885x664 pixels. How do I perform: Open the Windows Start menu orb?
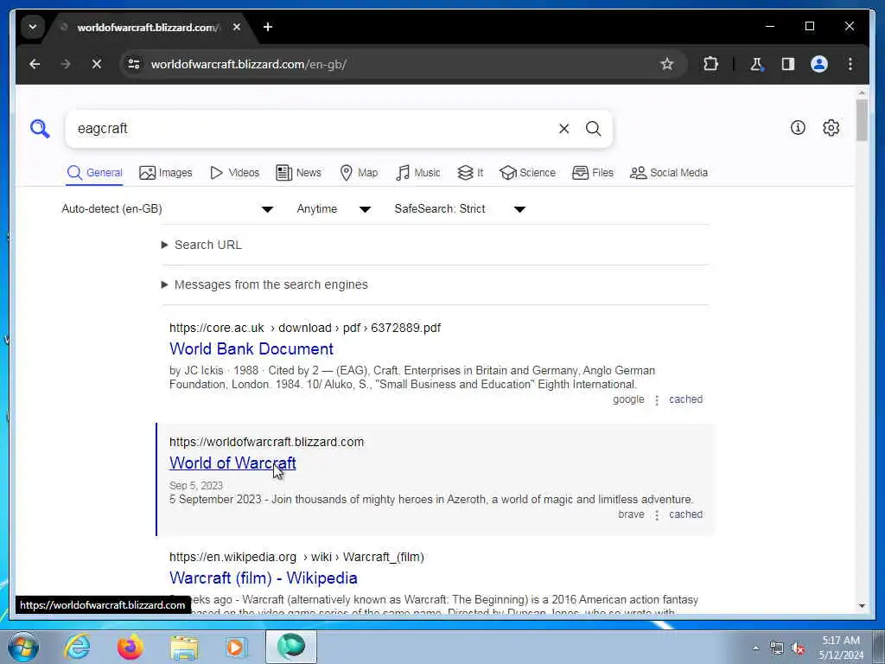23,647
